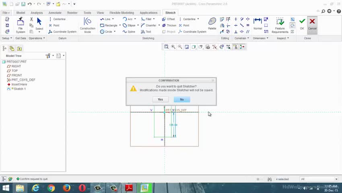Screen dimensions: 342x193
Task: Click the Refit view icon
Action: point(166,47)
